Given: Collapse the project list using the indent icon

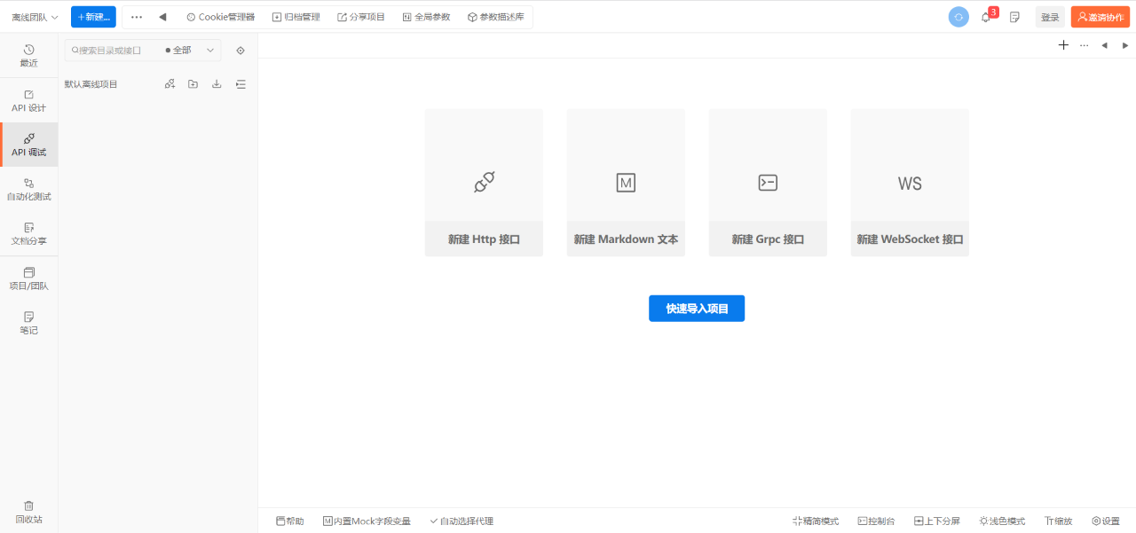Looking at the screenshot, I should click(241, 83).
